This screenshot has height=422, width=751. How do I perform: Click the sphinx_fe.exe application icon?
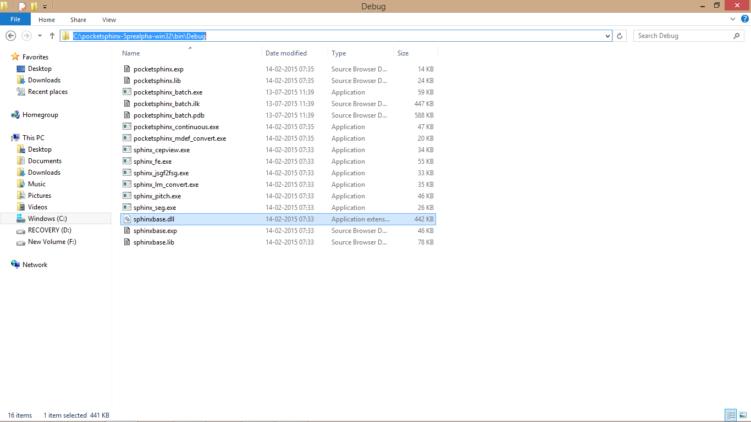[x=127, y=162]
